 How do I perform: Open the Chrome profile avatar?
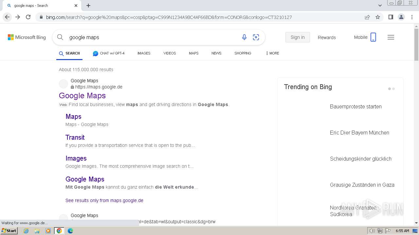401,17
